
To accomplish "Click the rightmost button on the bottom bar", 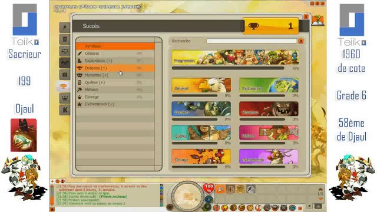I will point(318,206).
